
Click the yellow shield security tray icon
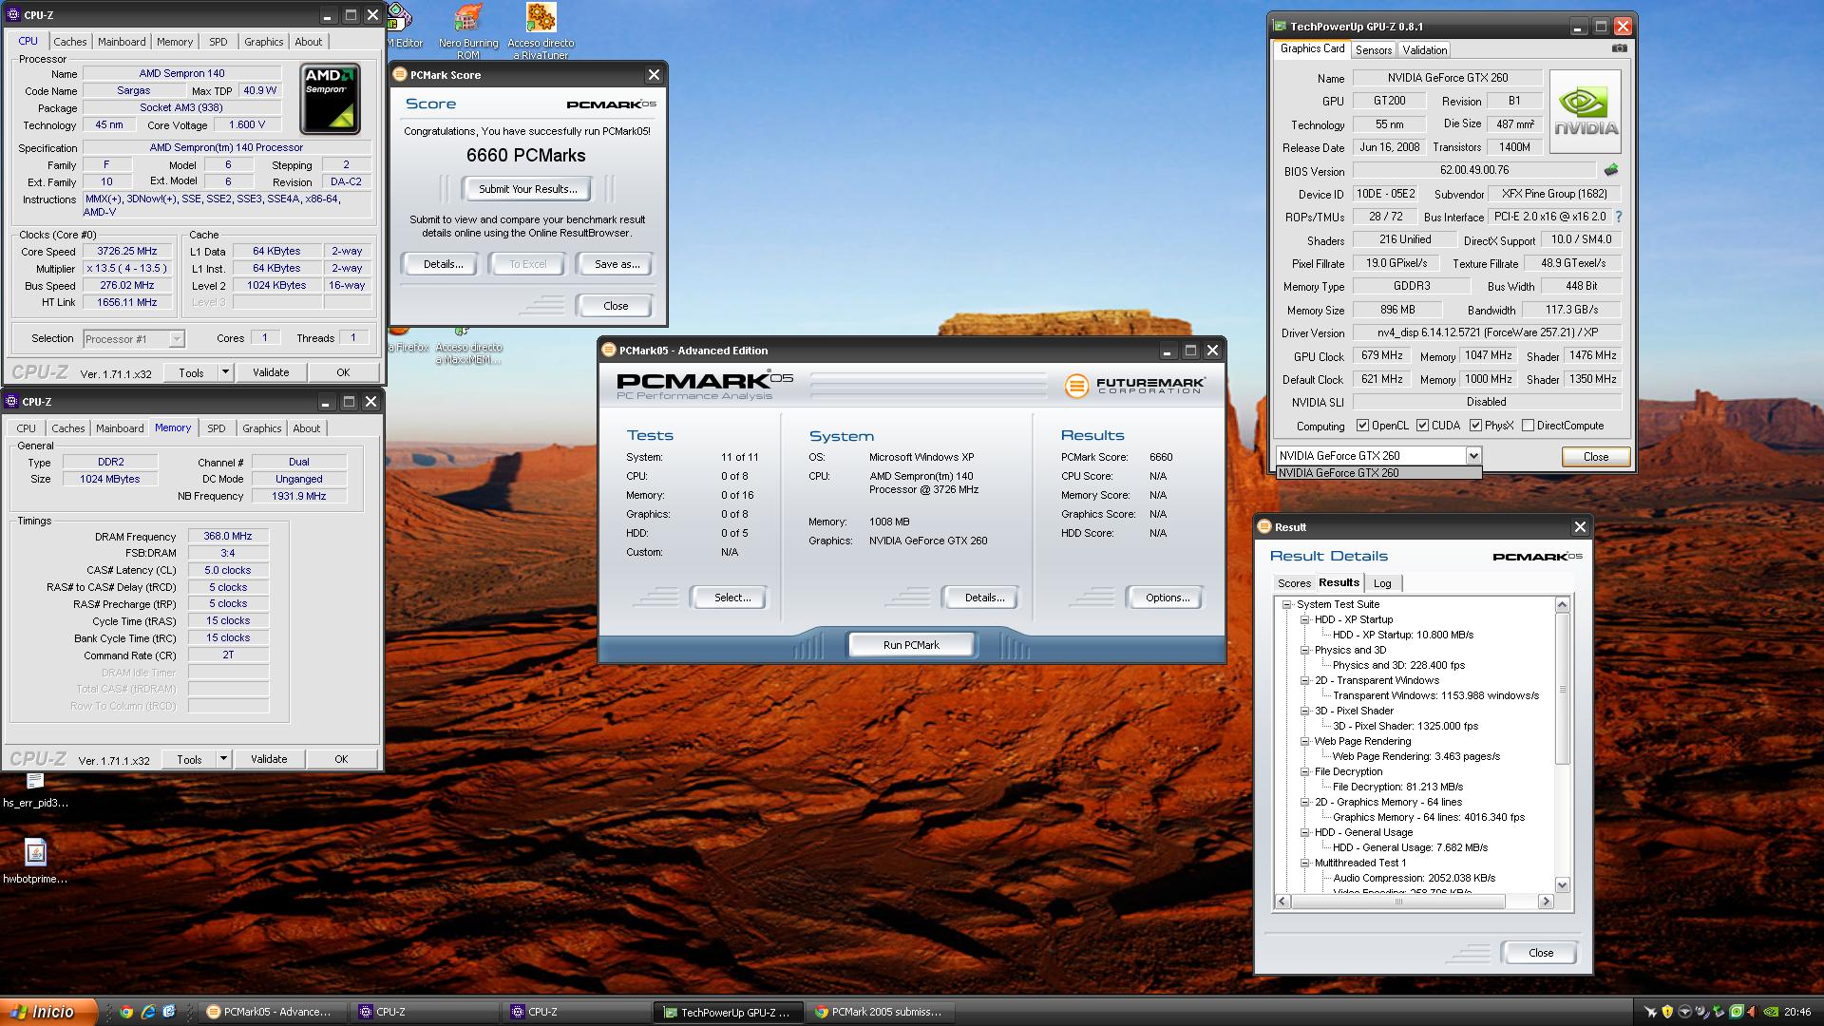(1667, 1012)
